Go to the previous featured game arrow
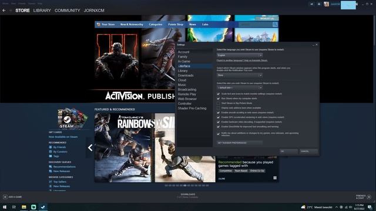 [x=90, y=148]
